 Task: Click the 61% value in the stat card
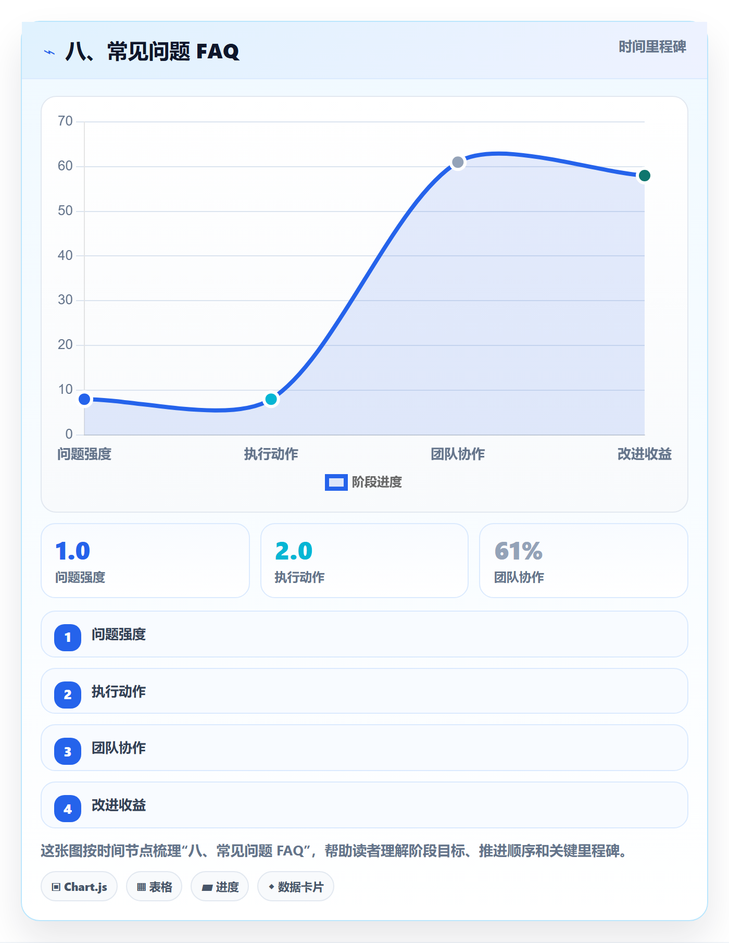519,551
